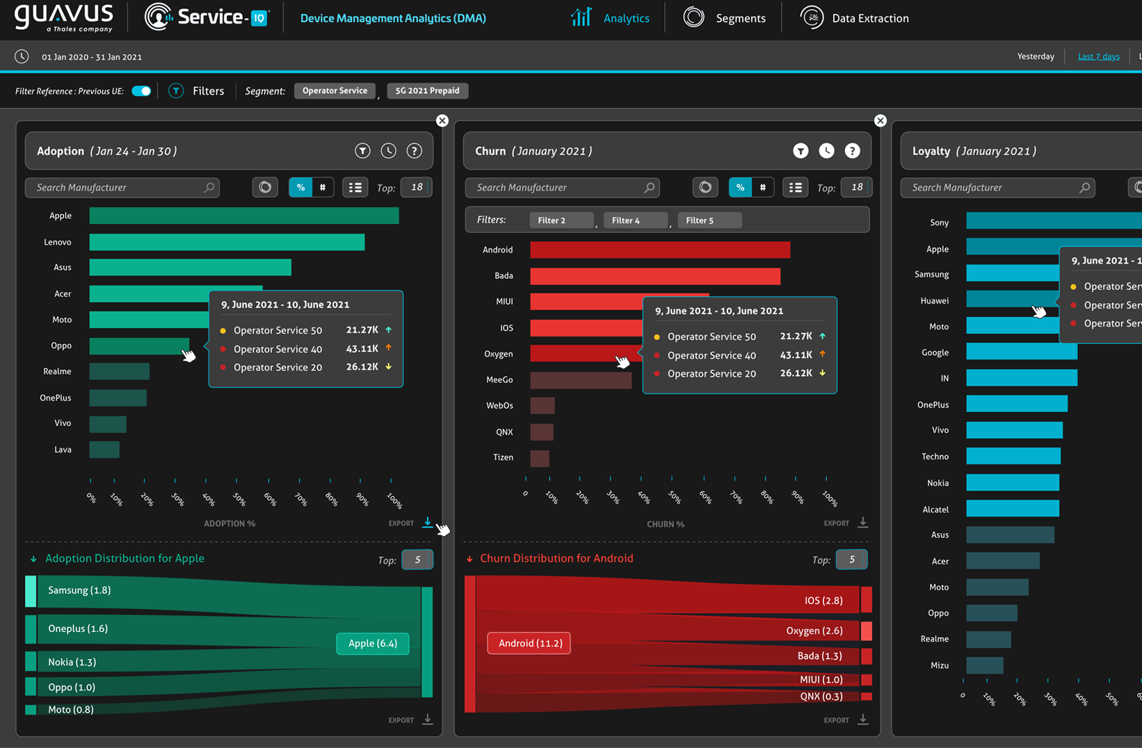Click the help question mark in Adoption panel
Image resolution: width=1142 pixels, height=748 pixels.
[414, 151]
